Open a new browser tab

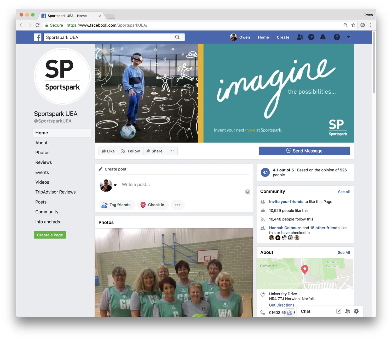tap(110, 16)
